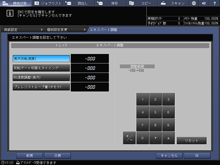
Task: Toggle the sign with the +/- key
Action: pyautogui.click(x=129, y=138)
